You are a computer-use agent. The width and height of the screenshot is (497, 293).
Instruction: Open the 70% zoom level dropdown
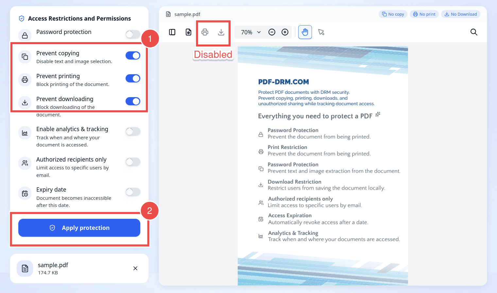click(x=251, y=32)
